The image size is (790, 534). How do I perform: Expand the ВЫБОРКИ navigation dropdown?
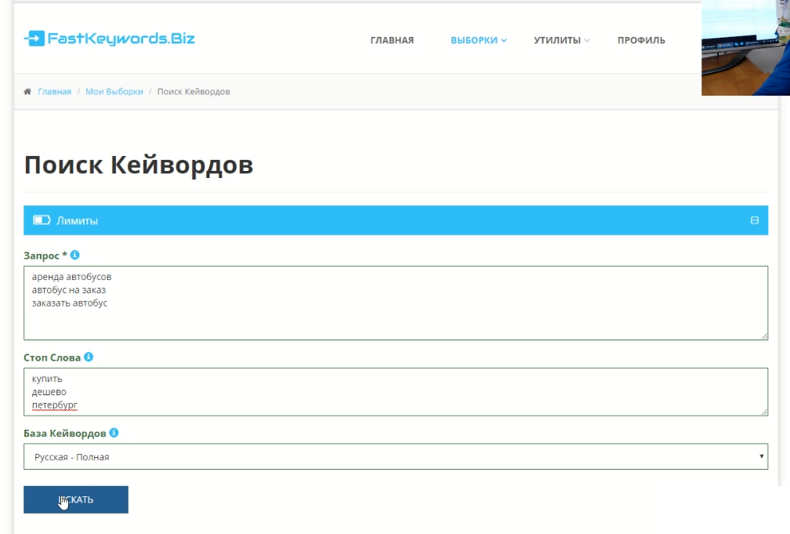point(479,40)
